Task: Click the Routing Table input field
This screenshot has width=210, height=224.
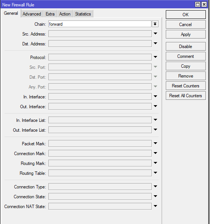Action: [x=100, y=173]
